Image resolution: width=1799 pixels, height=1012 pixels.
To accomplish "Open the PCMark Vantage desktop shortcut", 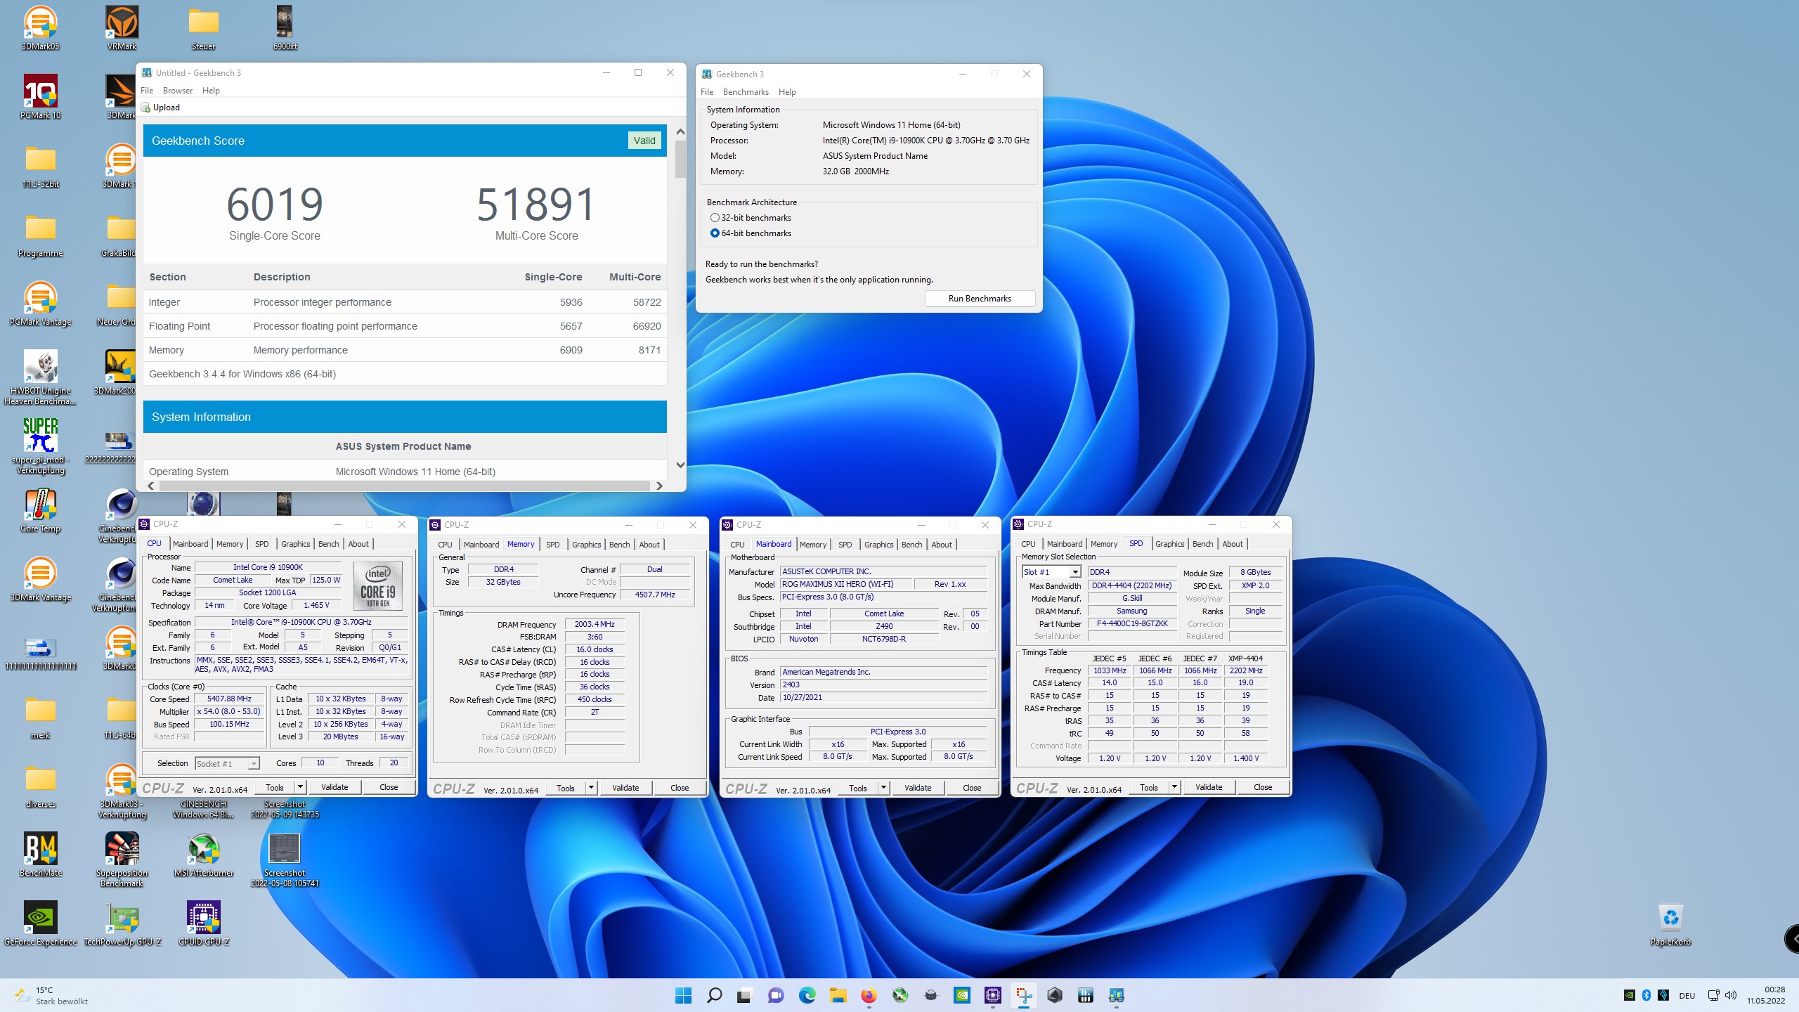I will (41, 304).
